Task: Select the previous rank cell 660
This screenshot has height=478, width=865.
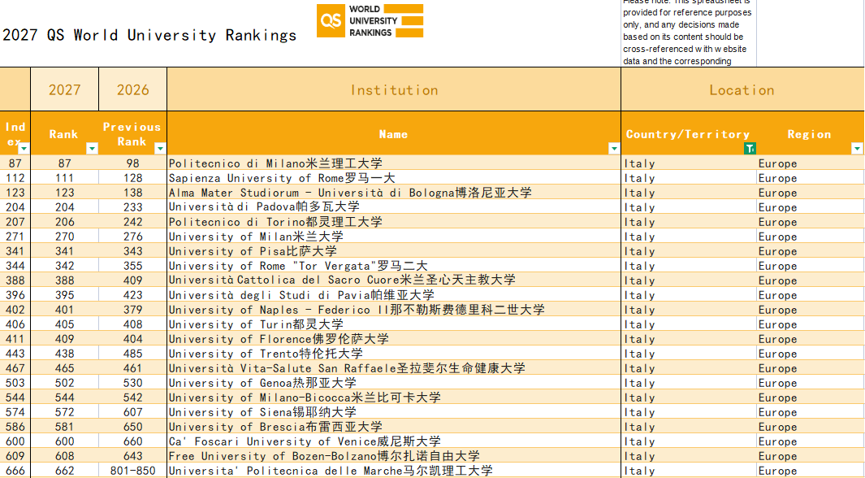Action: pos(133,441)
